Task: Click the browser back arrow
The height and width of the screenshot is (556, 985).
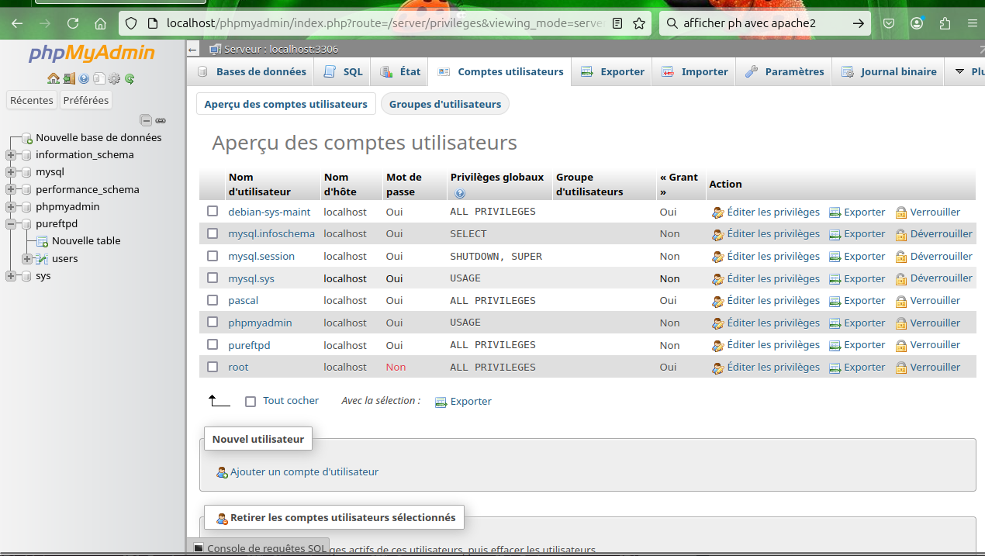Action: pyautogui.click(x=17, y=23)
